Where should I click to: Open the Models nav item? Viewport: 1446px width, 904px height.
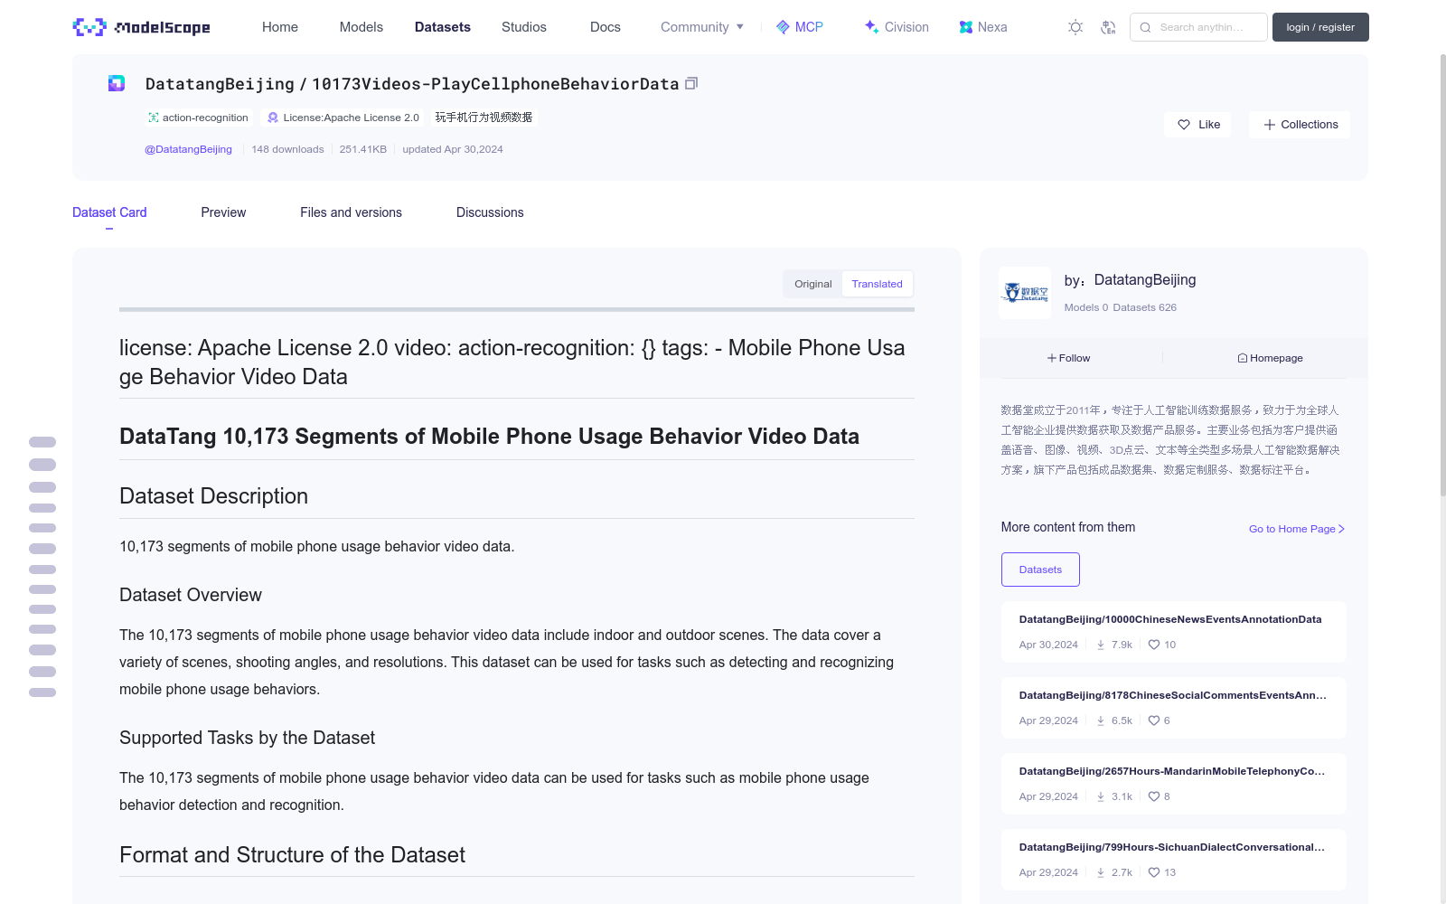click(x=361, y=27)
